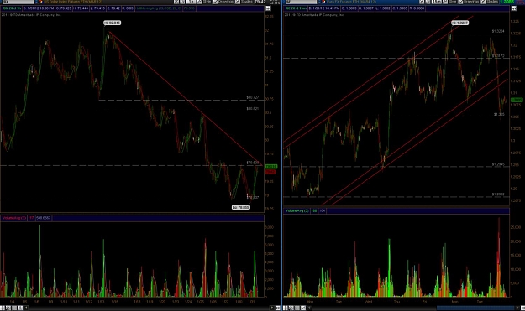Click the HullMovingAvg study label in left chart header
525x311 pixels.
[159, 8]
